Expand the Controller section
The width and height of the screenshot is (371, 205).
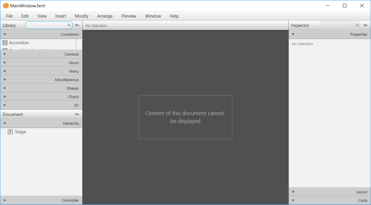(x=5, y=200)
